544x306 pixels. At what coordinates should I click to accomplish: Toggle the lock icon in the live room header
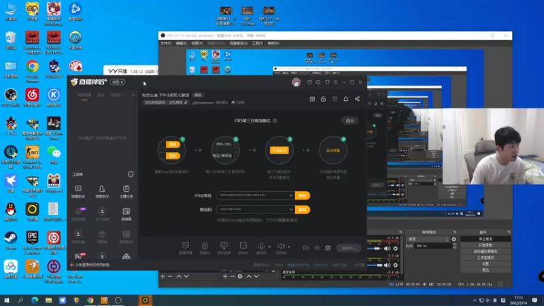[x=324, y=99]
